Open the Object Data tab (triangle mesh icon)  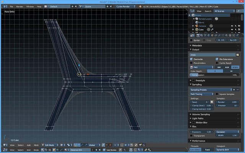tap(223, 36)
